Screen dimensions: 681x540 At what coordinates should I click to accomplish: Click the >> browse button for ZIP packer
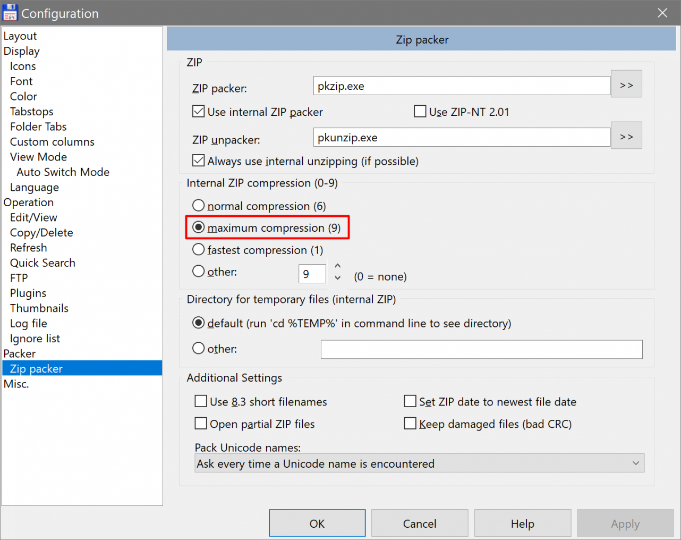click(626, 85)
